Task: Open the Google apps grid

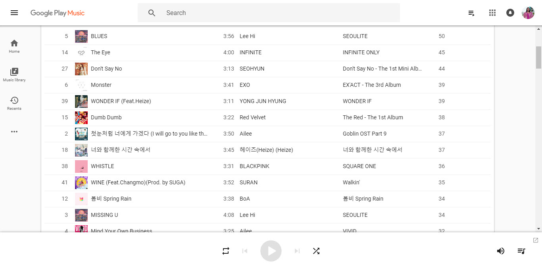Action: (492, 13)
